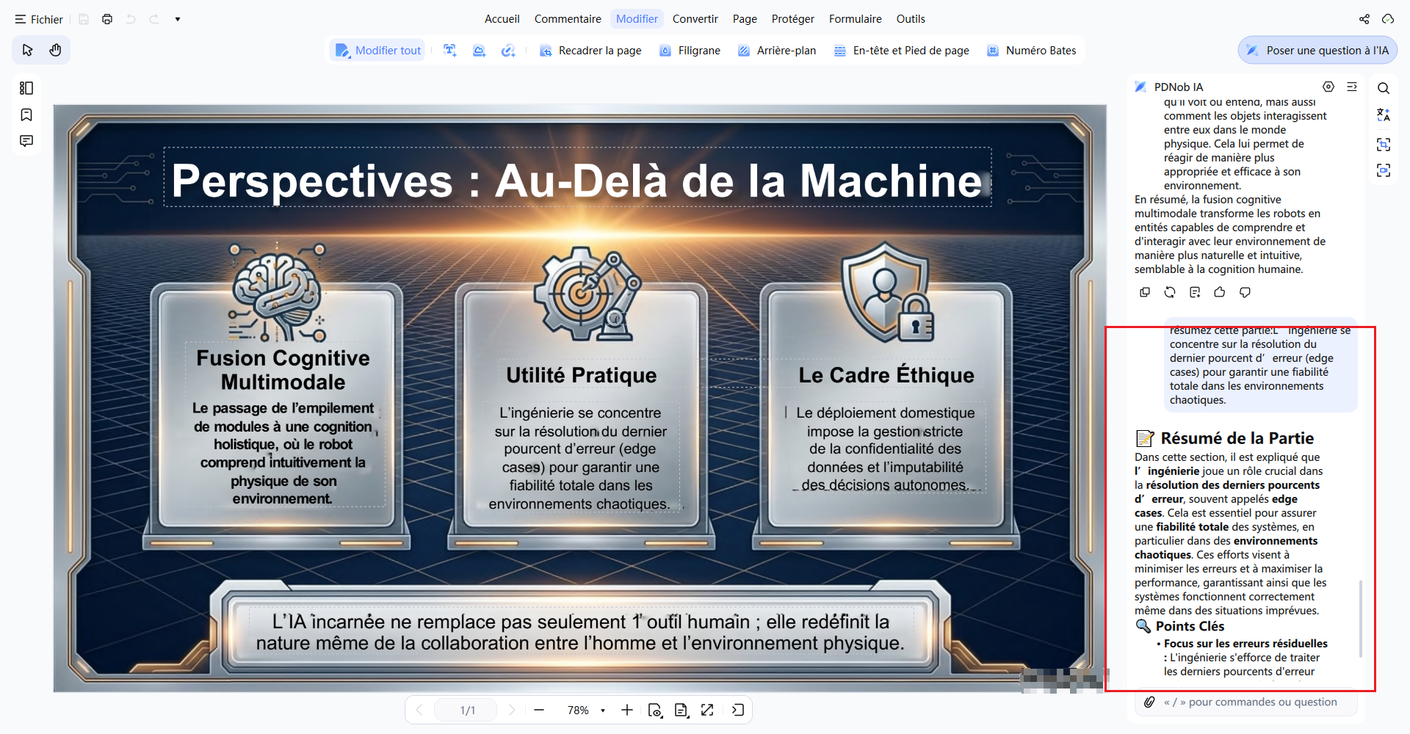Click the Modifier tout button
Screen dimensions: 1410x734
click(377, 51)
